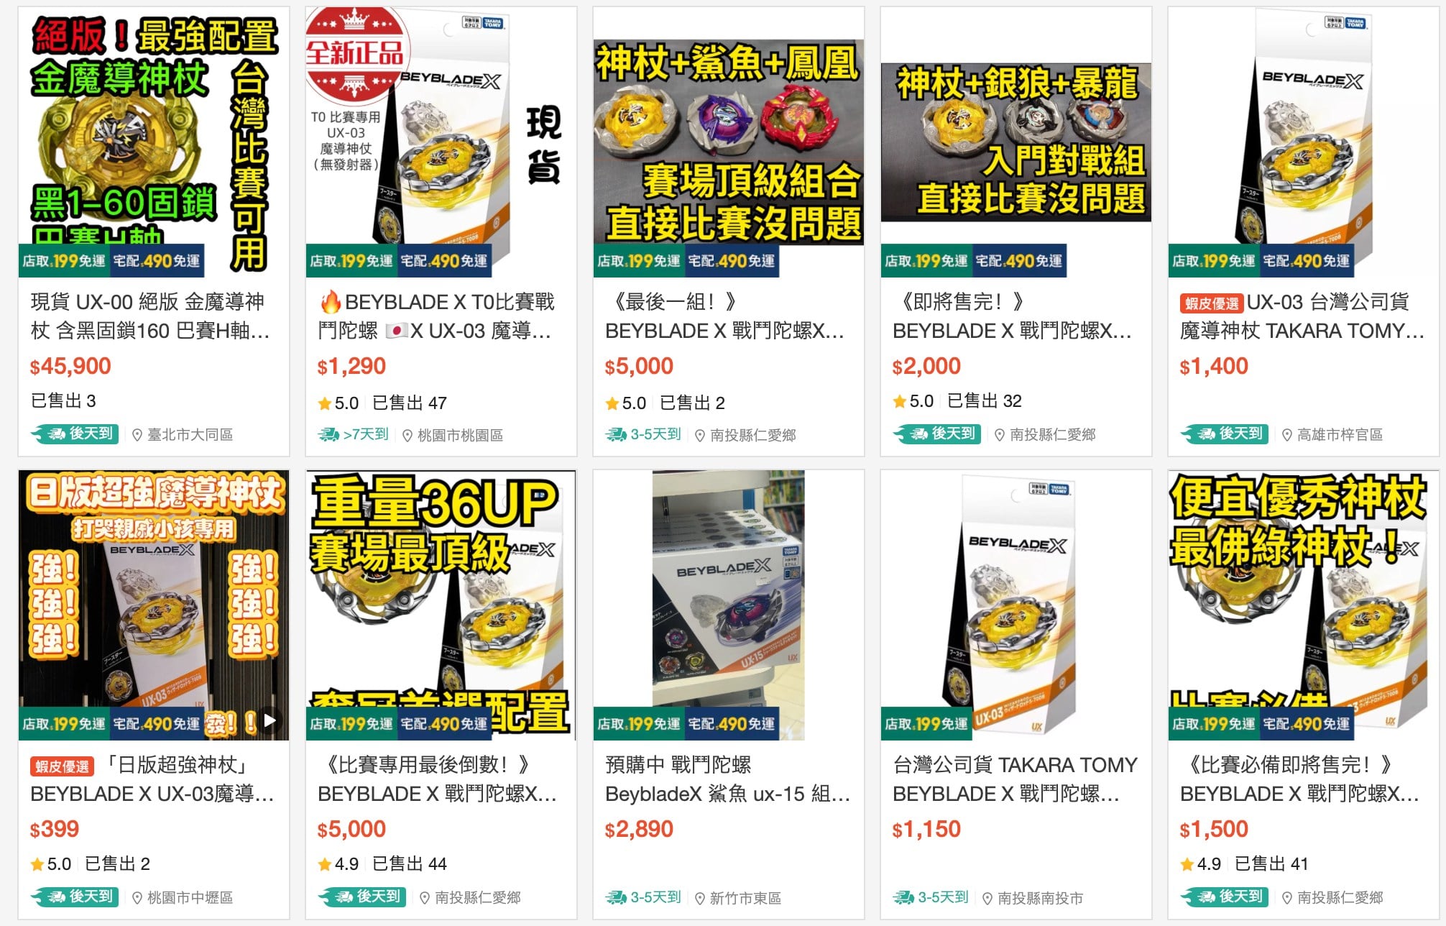1446x926 pixels.
Task: Click the 店取199免運 badge on the 全新正品 thumbnail
Action: [x=351, y=261]
